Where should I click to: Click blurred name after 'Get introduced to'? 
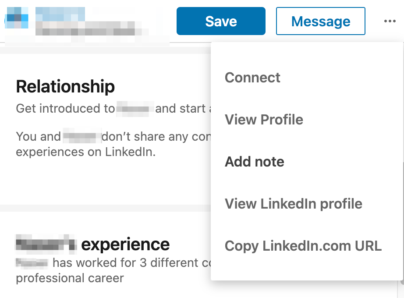135,109
